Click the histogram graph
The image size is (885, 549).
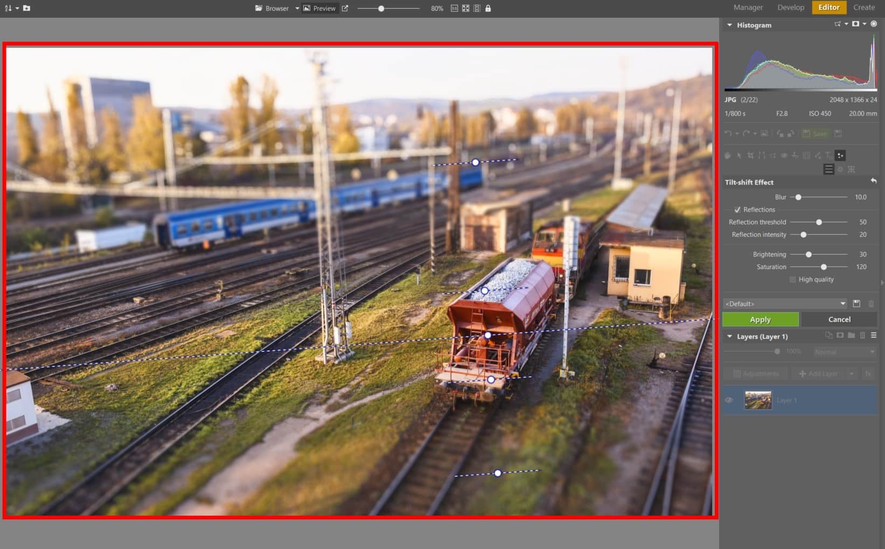tap(800, 62)
